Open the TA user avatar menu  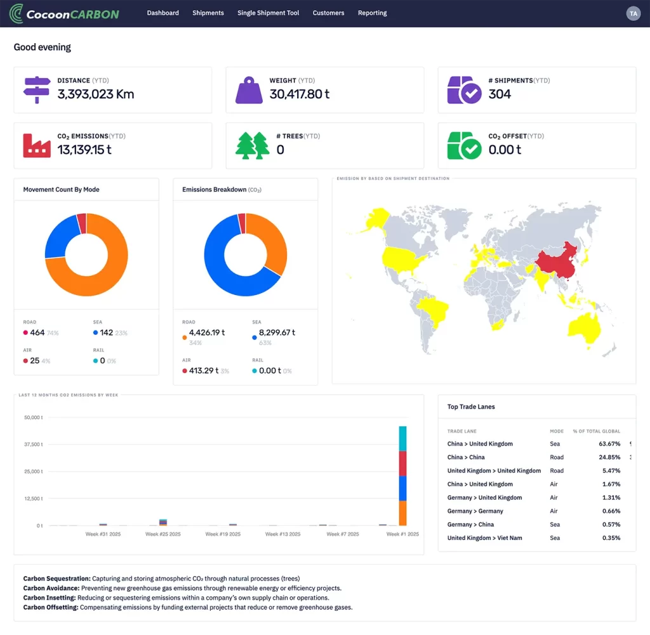tap(633, 13)
